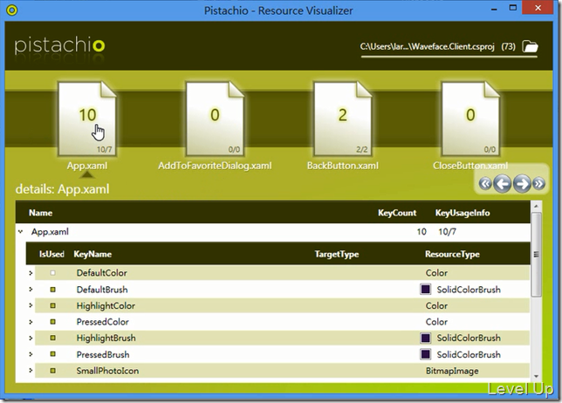This screenshot has height=403, width=562.
Task: Expand the HighlightBrush row
Action: pos(31,338)
